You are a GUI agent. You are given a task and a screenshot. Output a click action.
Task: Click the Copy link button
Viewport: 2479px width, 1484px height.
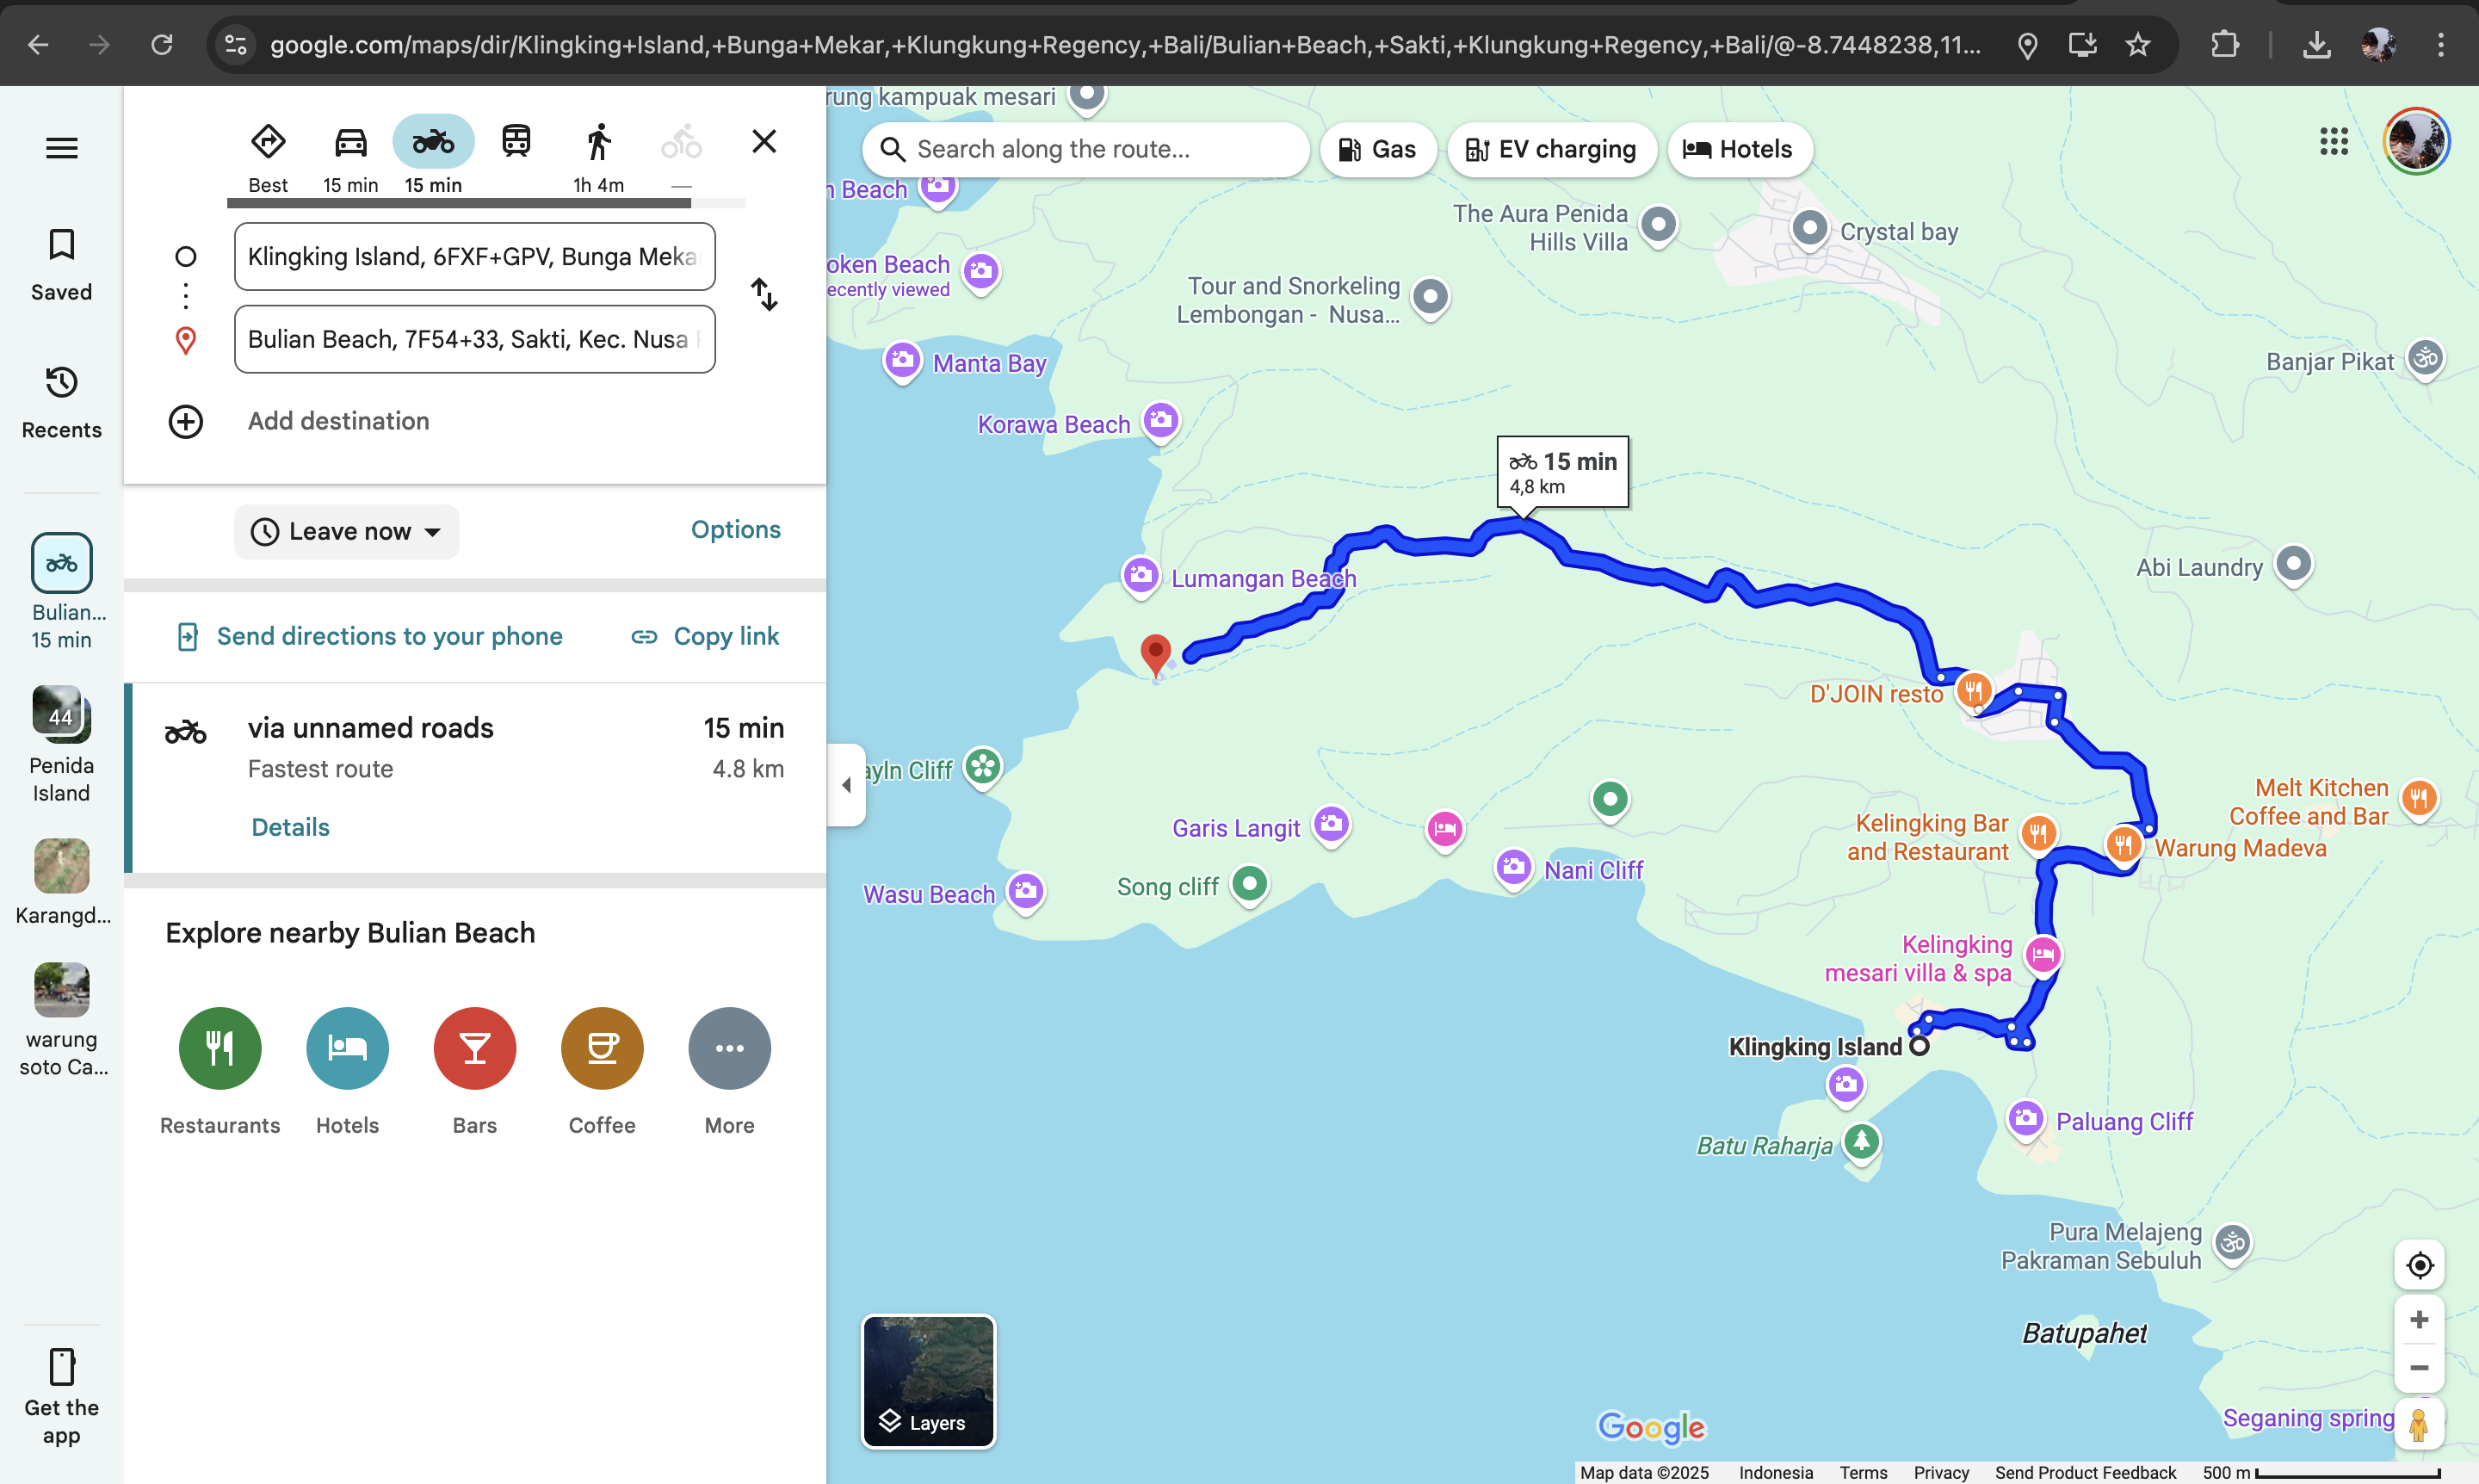705,636
